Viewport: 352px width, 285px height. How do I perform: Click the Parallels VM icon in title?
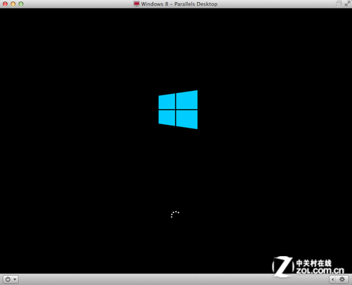[x=137, y=4]
